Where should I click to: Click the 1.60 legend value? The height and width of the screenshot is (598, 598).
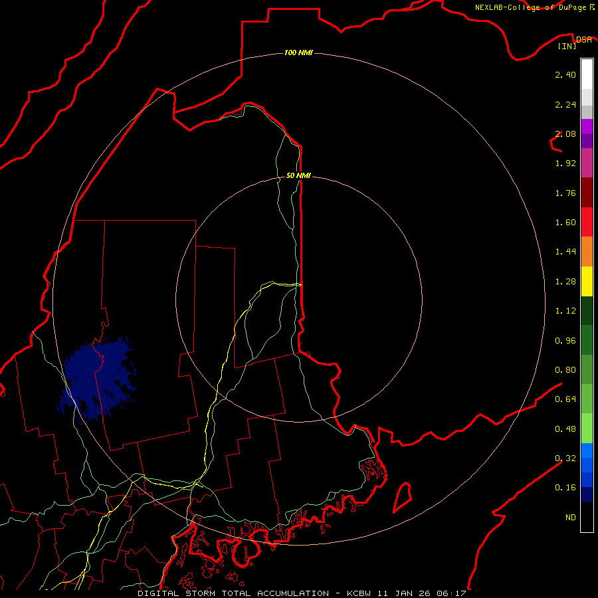click(x=565, y=223)
